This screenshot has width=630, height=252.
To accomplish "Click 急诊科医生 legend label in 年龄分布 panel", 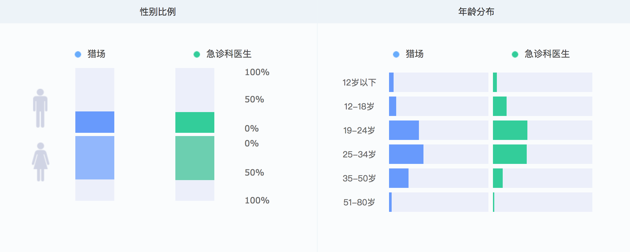I will point(547,54).
